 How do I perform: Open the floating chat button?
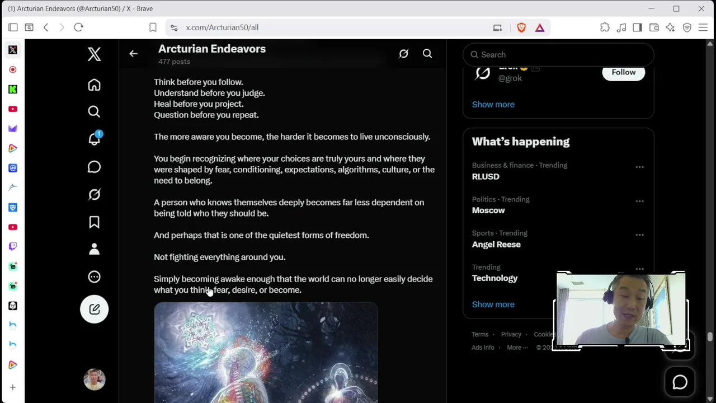680,382
